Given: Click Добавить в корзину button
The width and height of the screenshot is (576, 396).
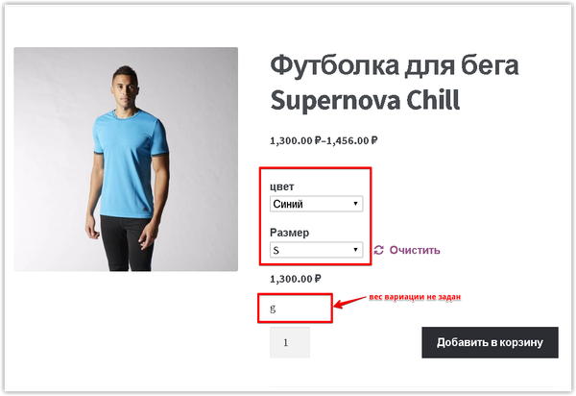Looking at the screenshot, I should 490,342.
